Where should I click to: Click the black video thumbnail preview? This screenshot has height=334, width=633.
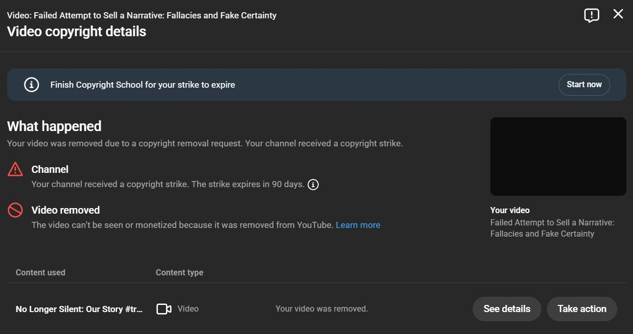click(x=558, y=157)
